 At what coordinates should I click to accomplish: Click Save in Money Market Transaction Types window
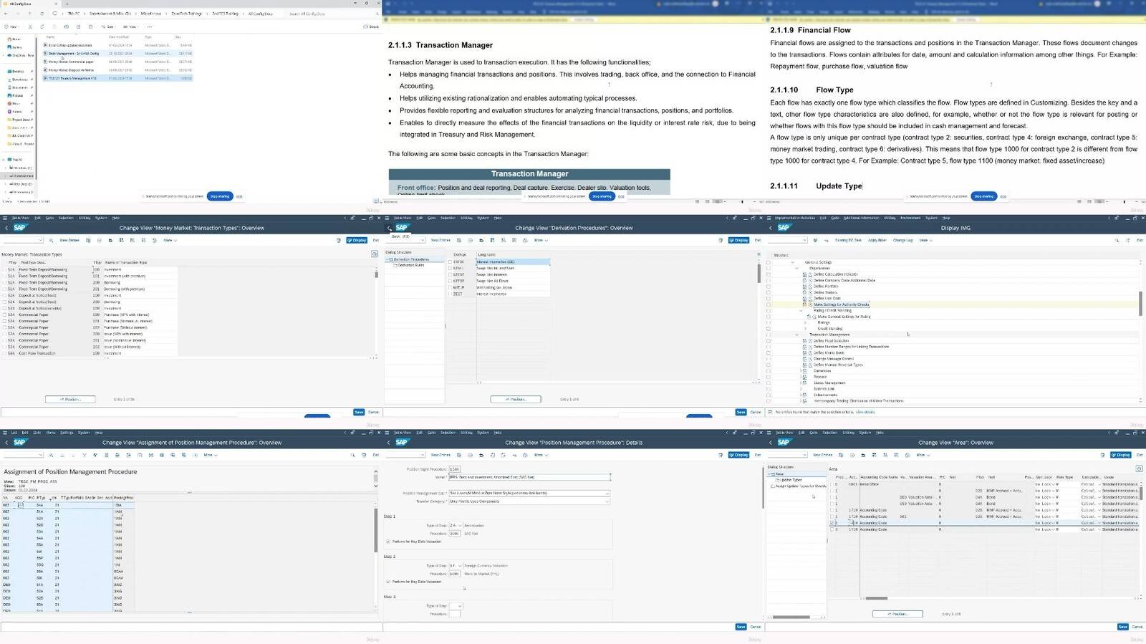click(359, 412)
